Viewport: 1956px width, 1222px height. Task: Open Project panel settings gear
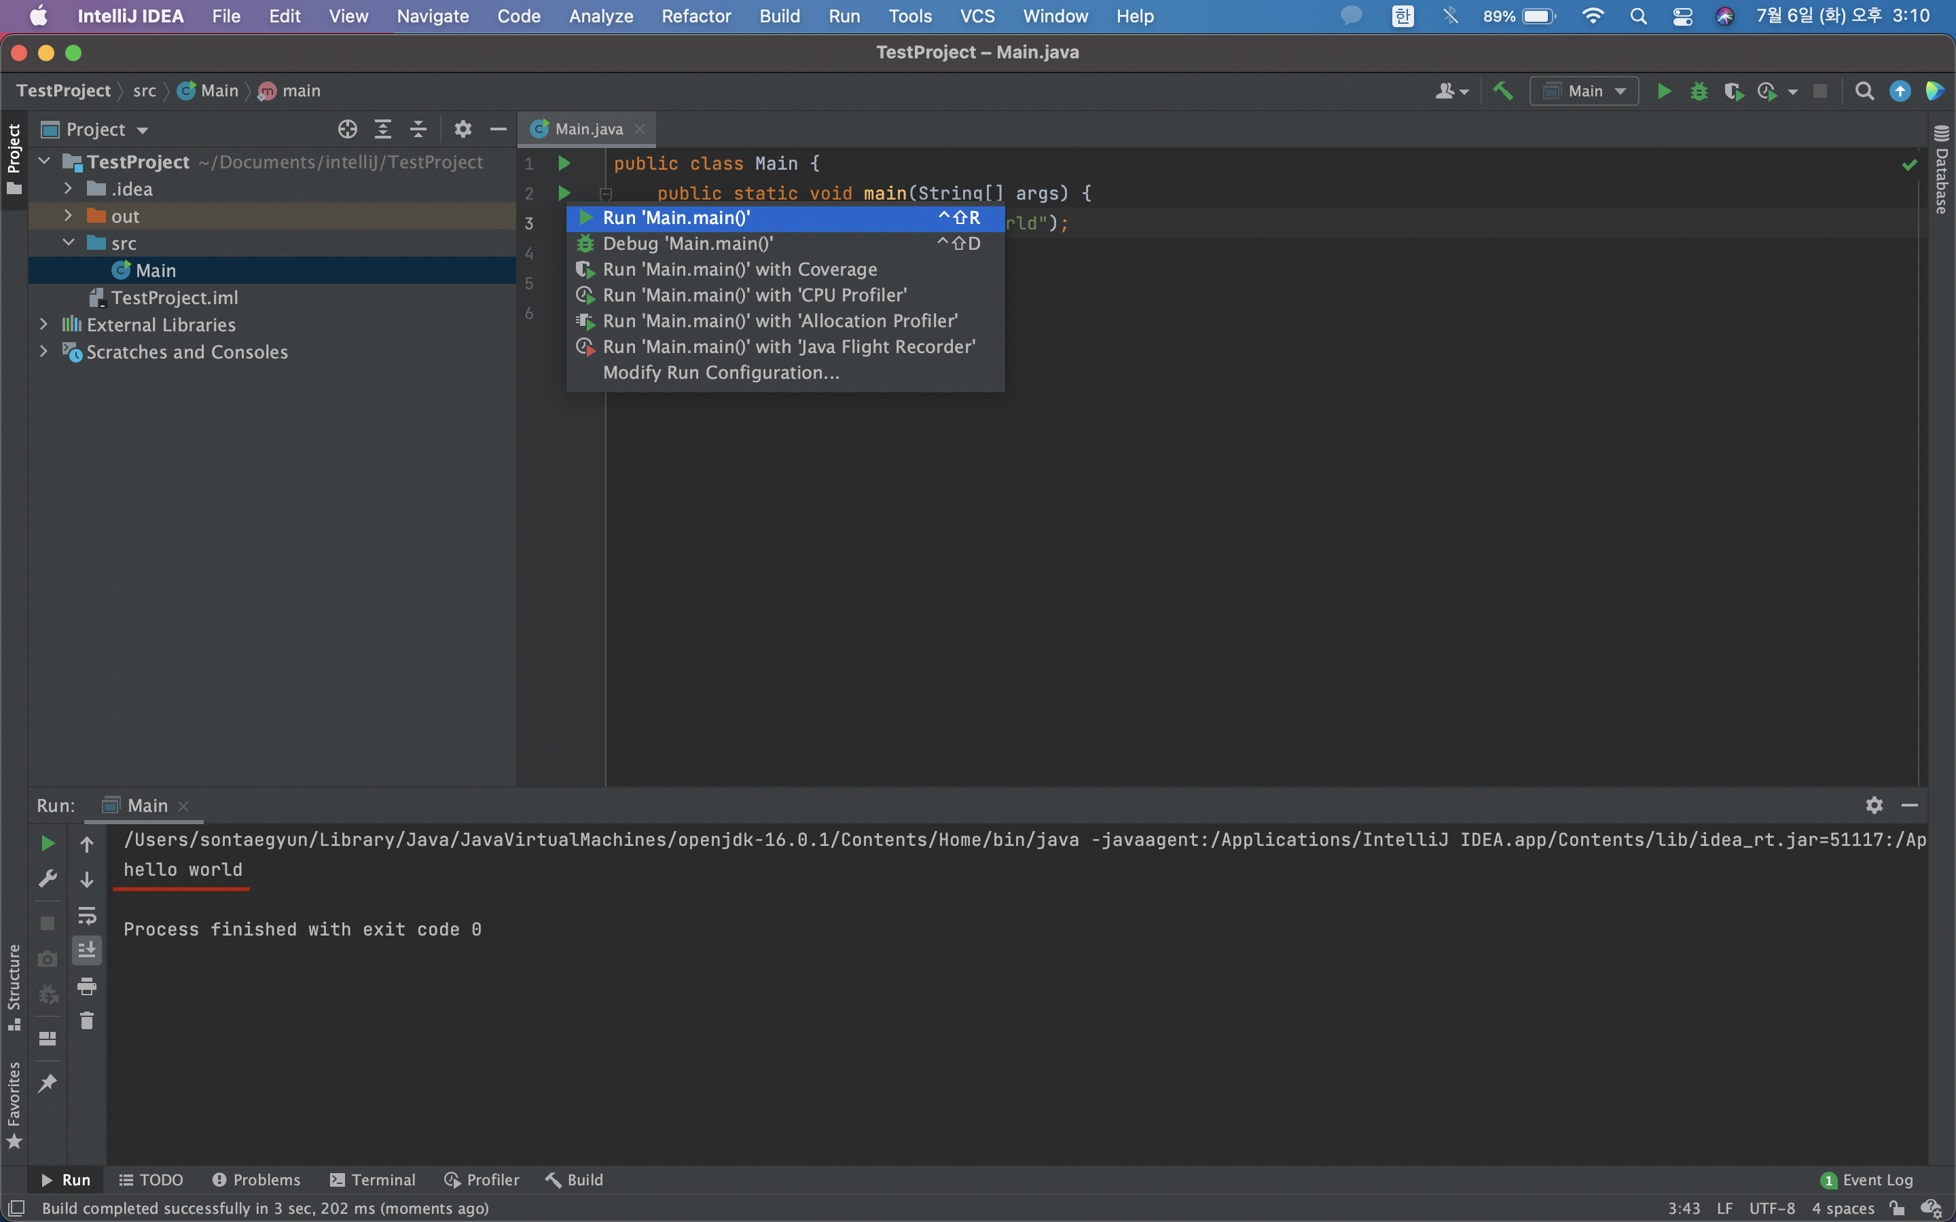click(x=463, y=129)
